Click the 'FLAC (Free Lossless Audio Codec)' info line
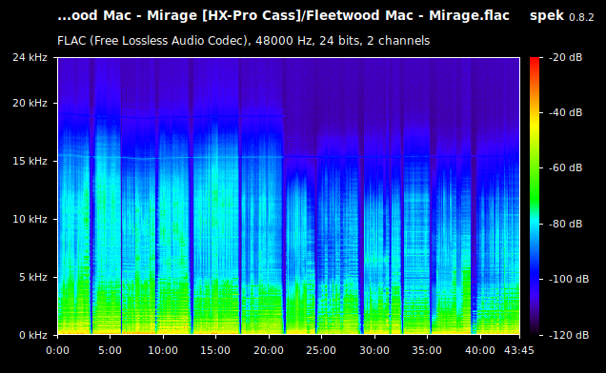This screenshot has height=373, width=606. 244,41
